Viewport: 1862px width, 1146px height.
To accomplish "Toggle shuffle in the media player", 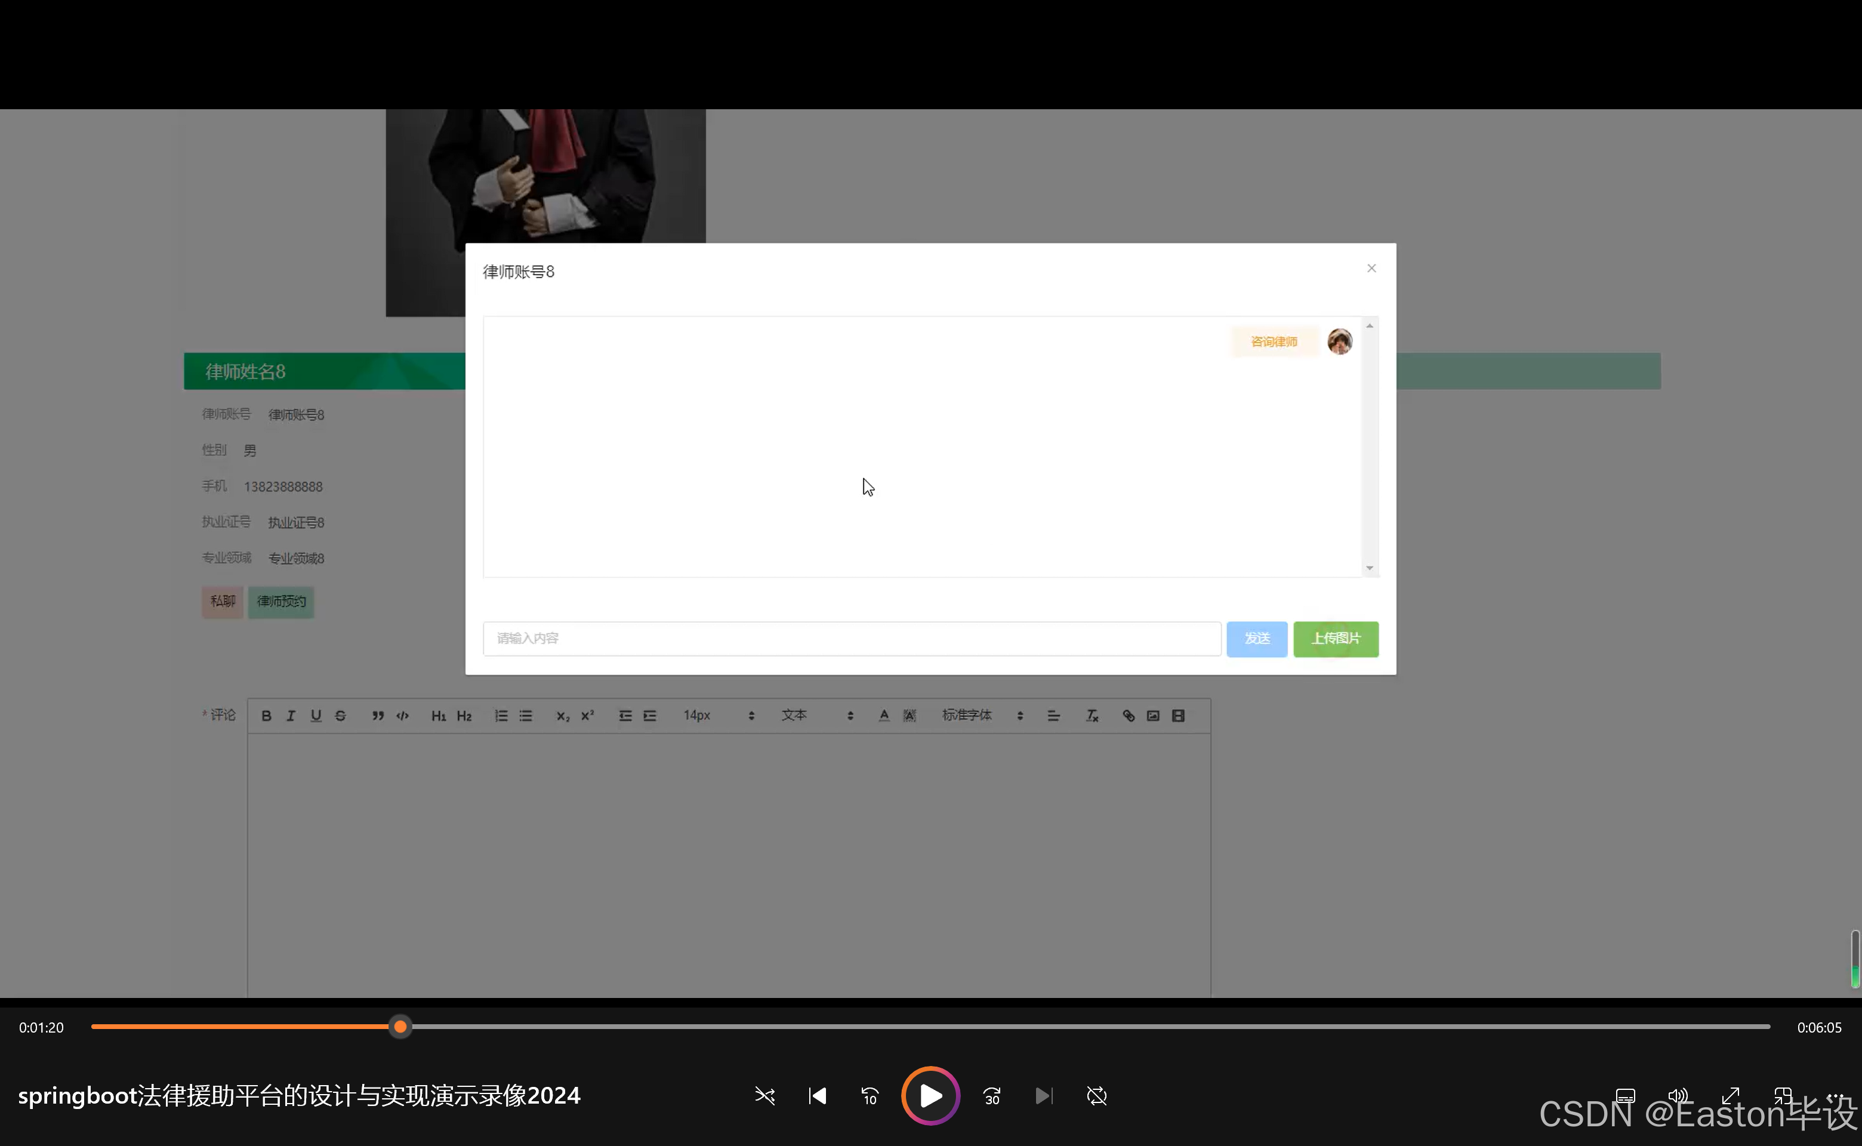I will coord(764,1096).
